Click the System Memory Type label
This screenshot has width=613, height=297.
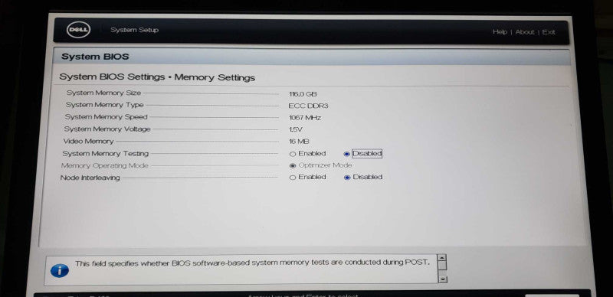(x=104, y=105)
